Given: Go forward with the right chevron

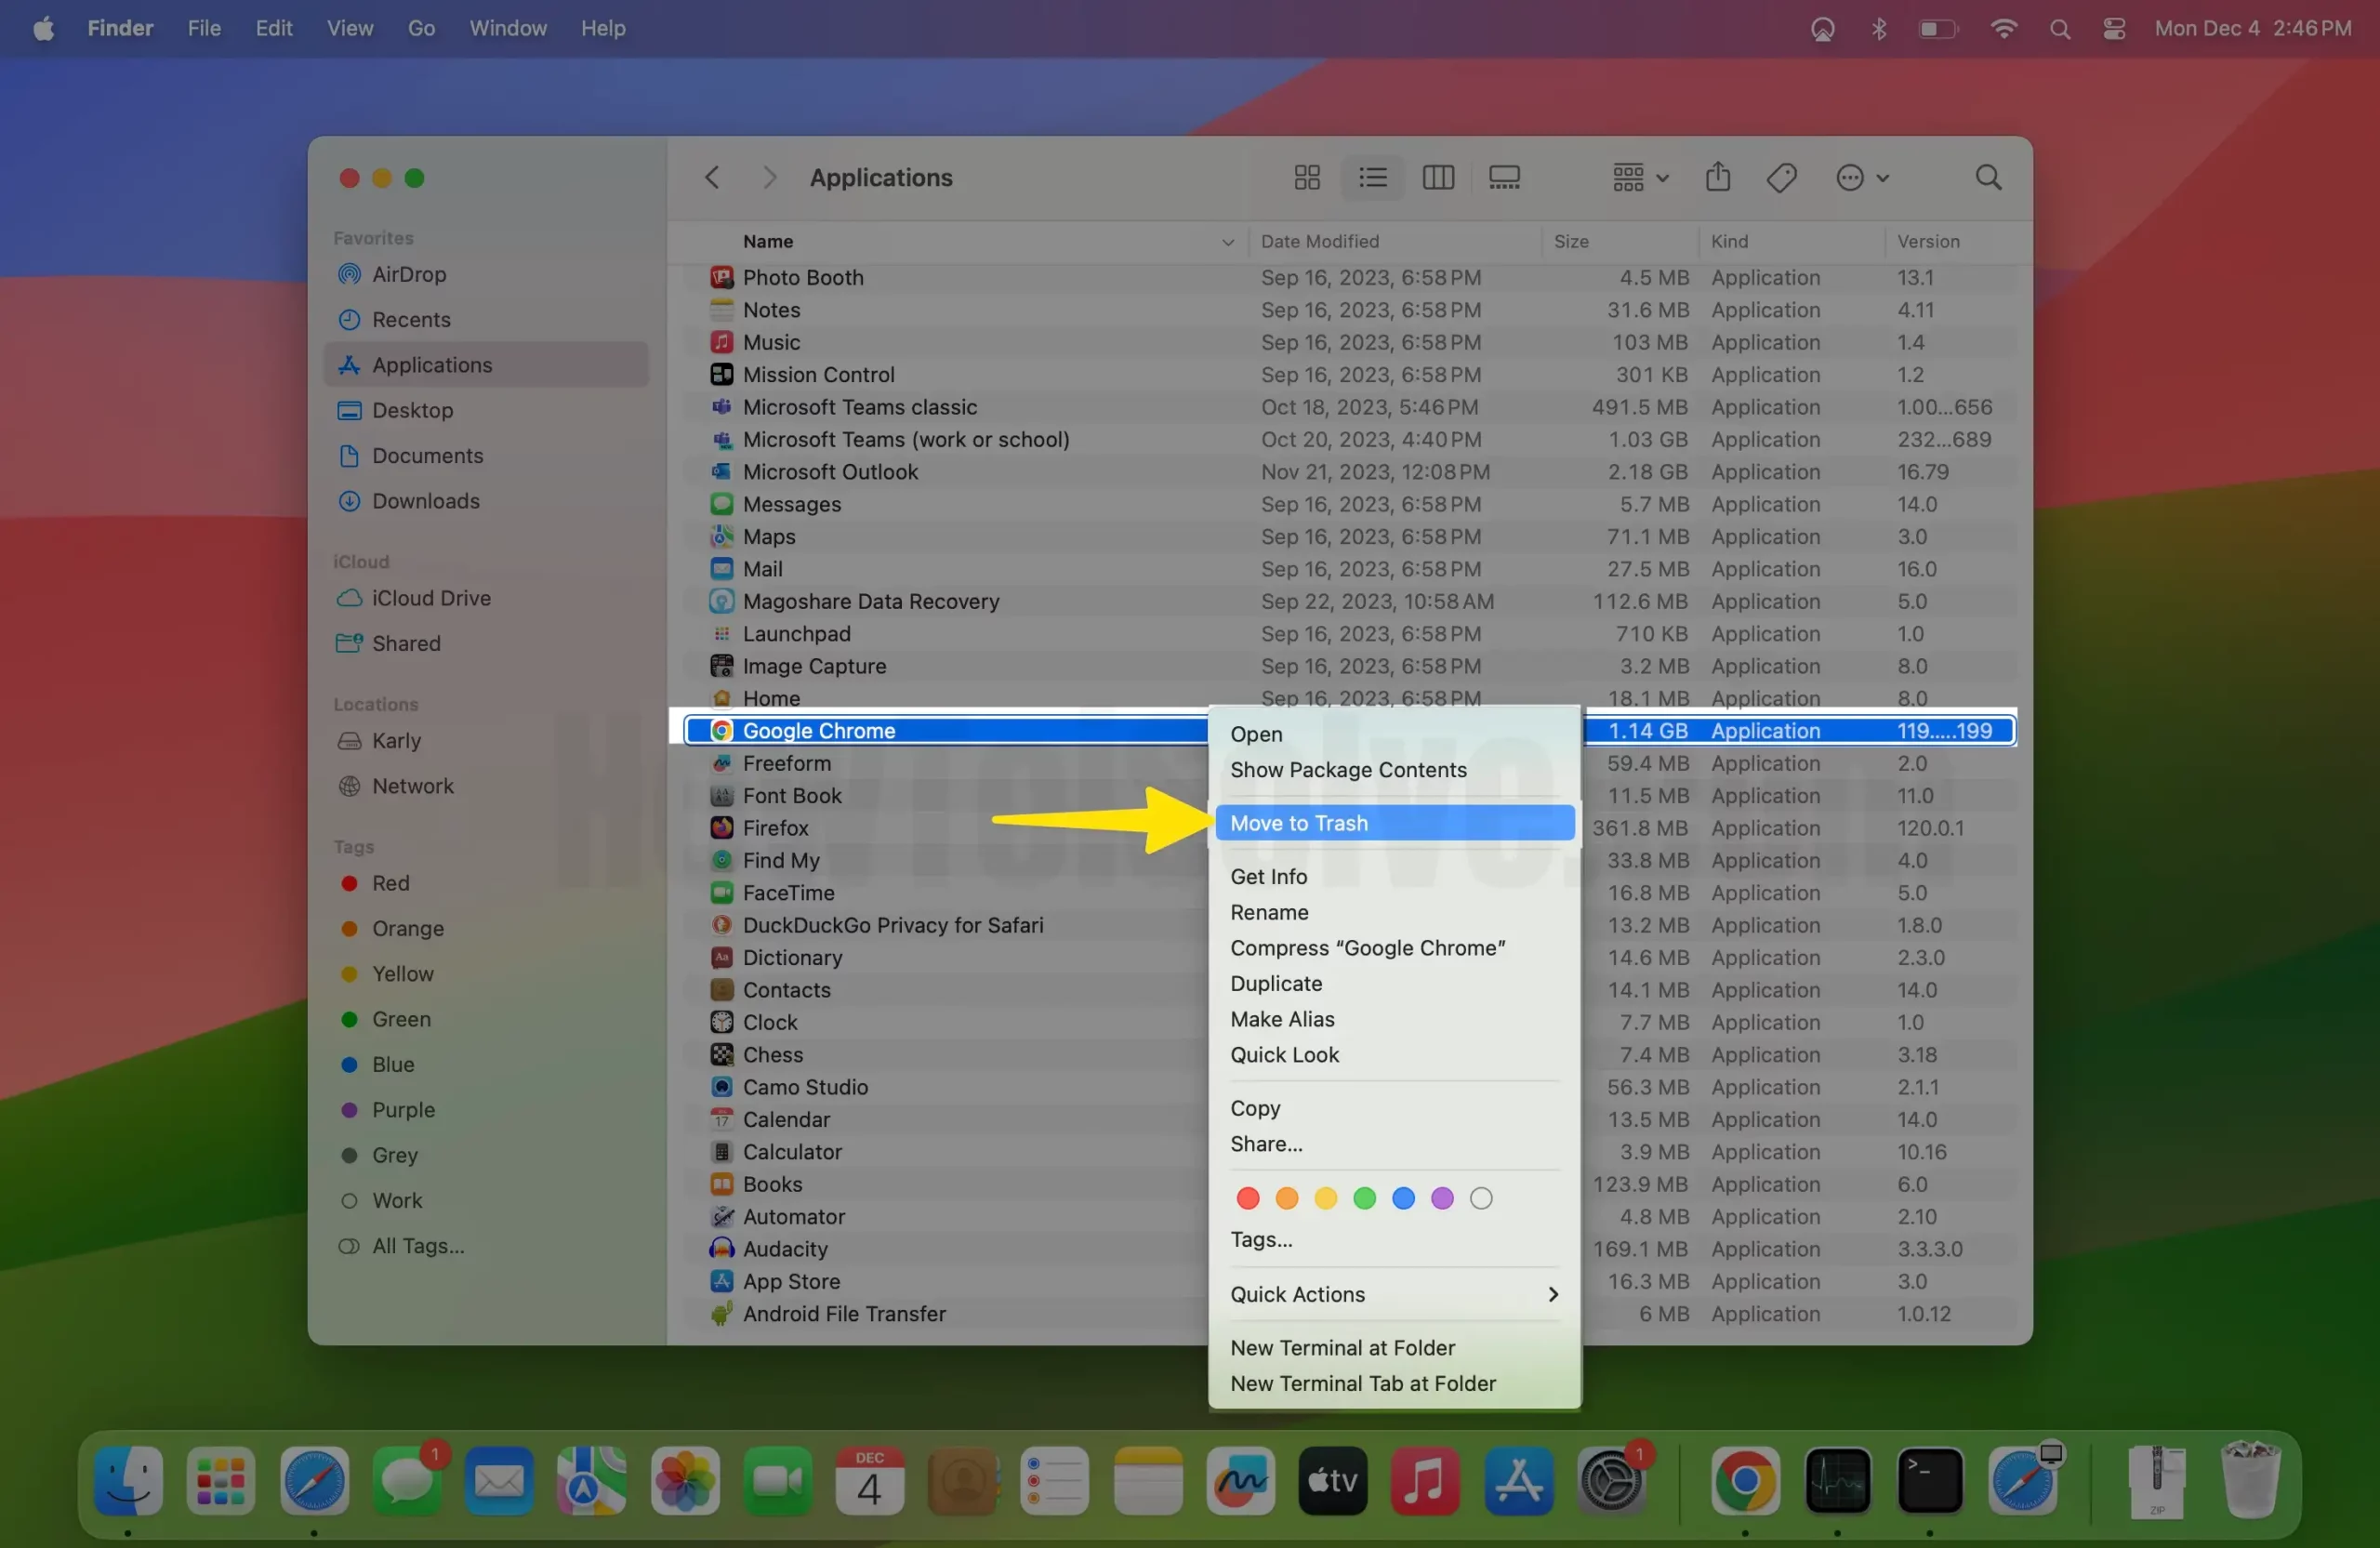Looking at the screenshot, I should coord(769,178).
